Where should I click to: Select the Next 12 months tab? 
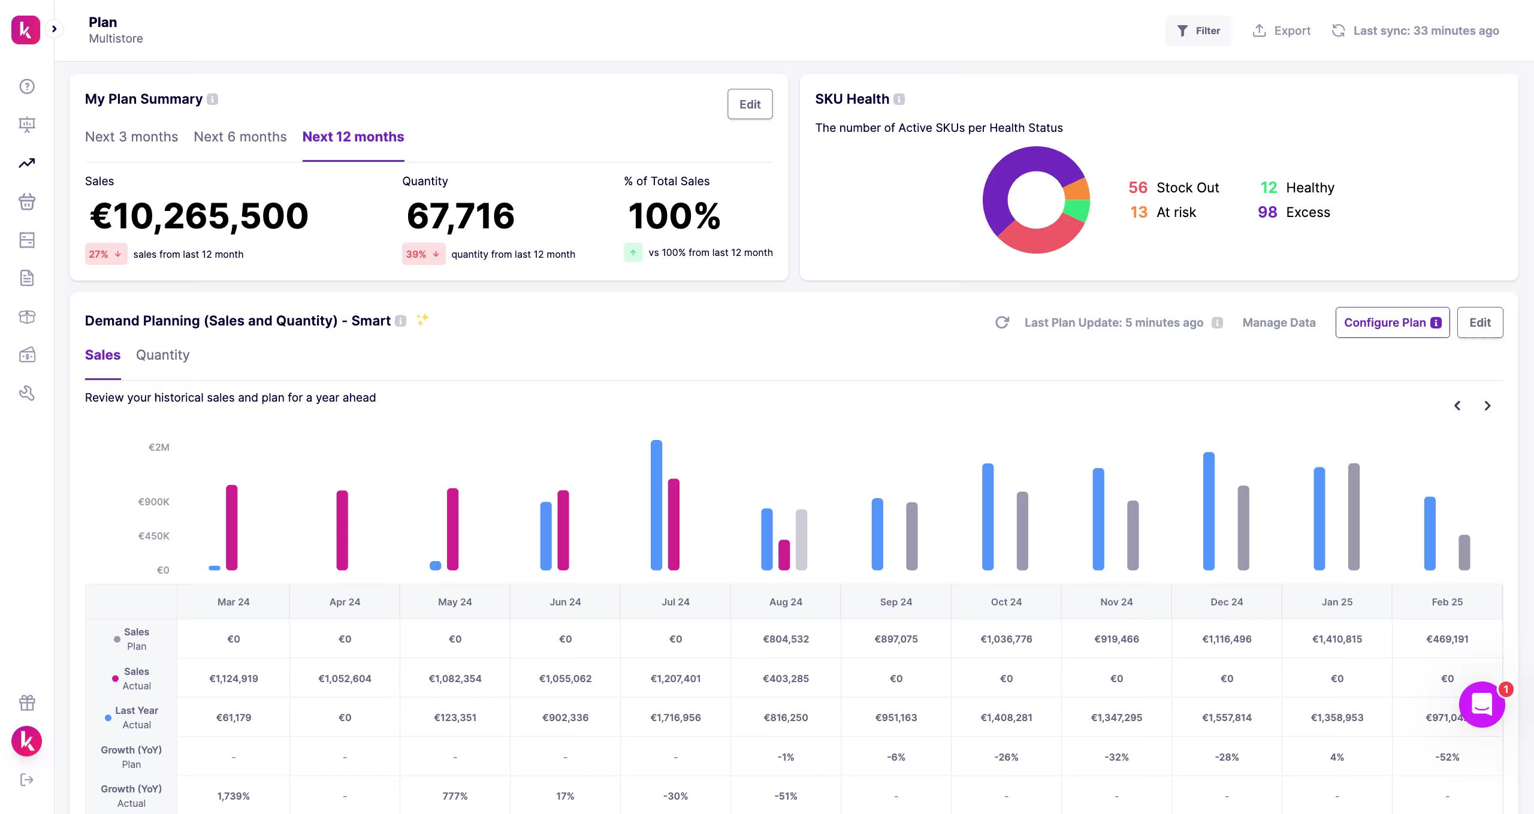click(x=353, y=137)
